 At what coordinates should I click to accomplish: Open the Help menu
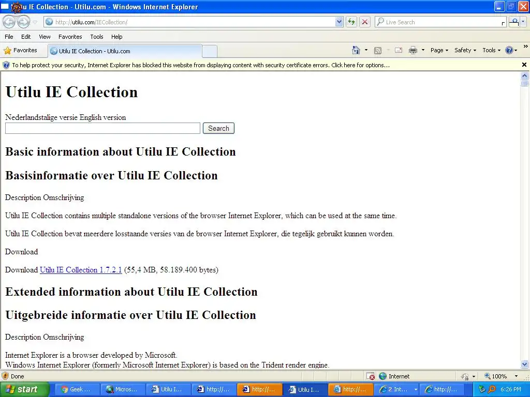[117, 37]
